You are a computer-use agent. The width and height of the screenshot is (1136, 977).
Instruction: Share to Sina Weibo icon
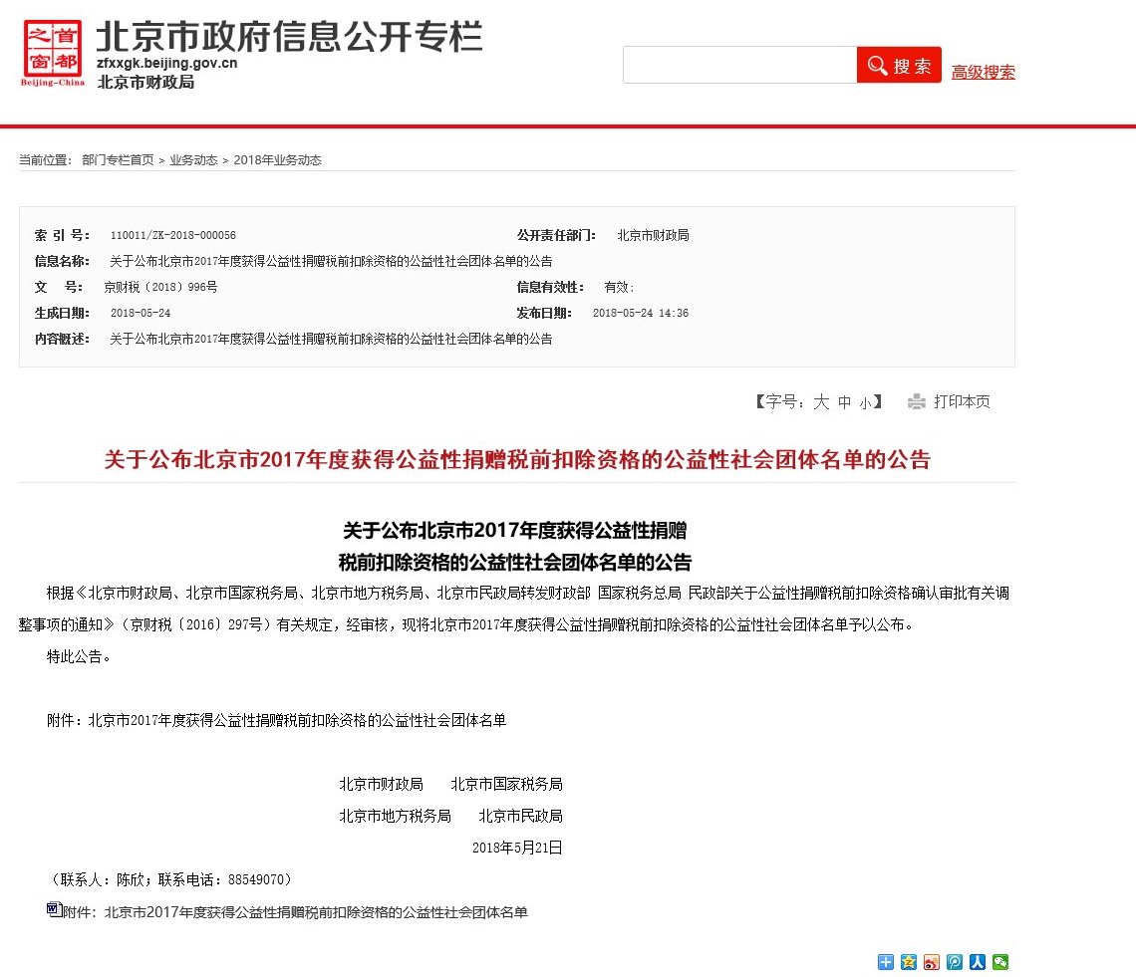point(932,961)
